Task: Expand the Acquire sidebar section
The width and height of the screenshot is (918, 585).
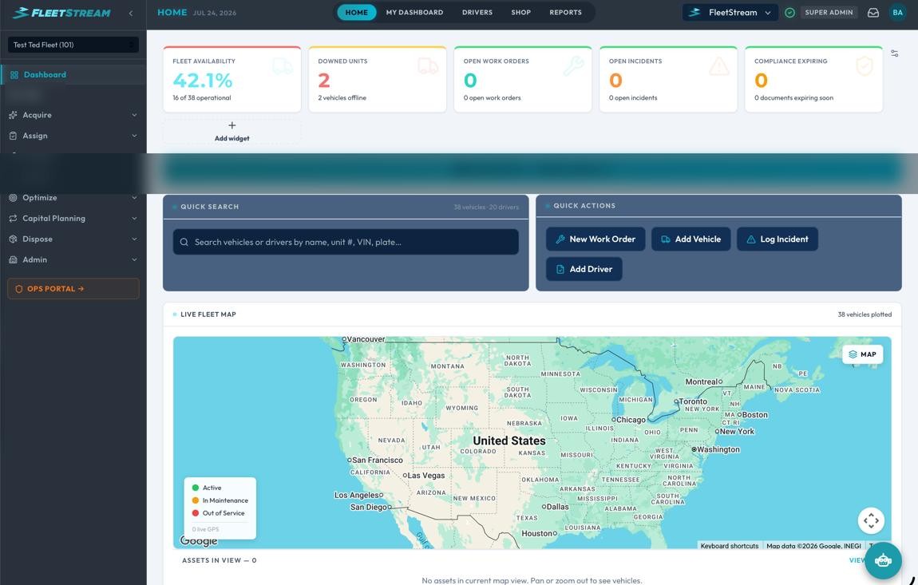Action: click(73, 115)
